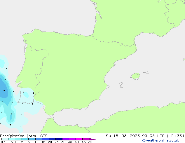Click the 'Su 15-03-2026 00..03 UTC' timestamp
The height and width of the screenshot is (143, 185).
tap(135, 136)
